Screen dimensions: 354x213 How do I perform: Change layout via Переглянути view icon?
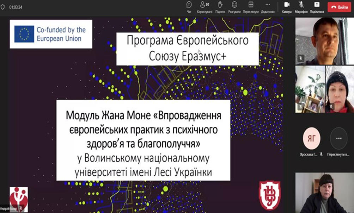click(251, 6)
